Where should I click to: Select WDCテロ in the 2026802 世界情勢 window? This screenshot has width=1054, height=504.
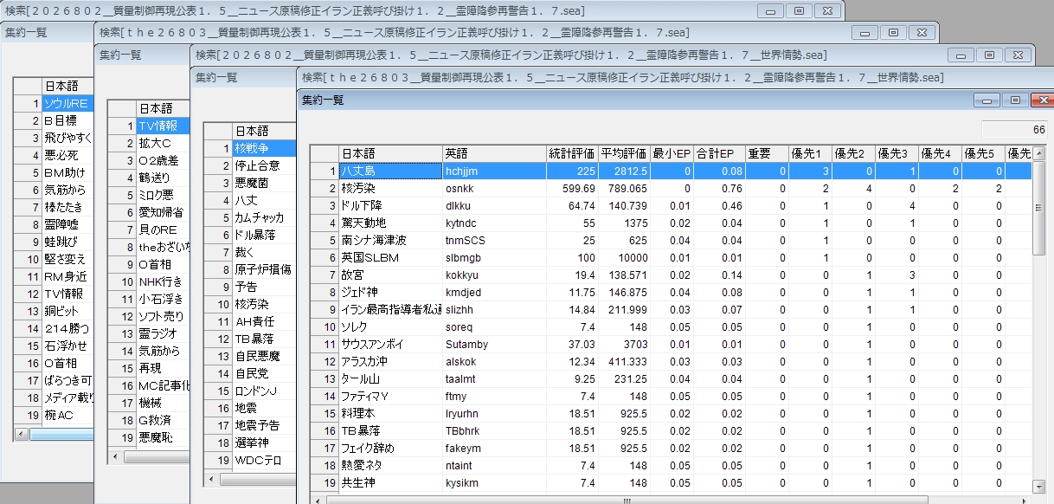(263, 460)
